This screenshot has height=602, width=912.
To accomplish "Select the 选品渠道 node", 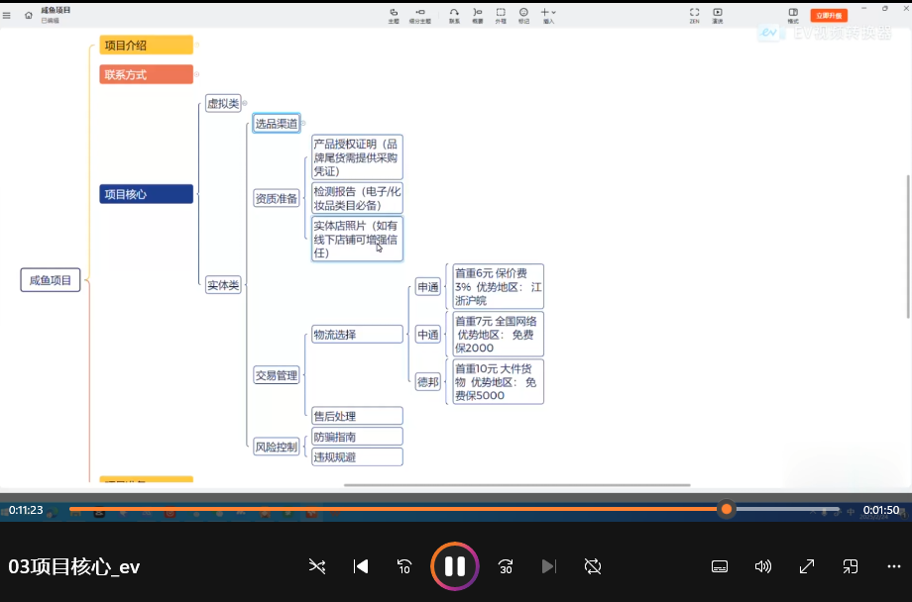I will 277,123.
